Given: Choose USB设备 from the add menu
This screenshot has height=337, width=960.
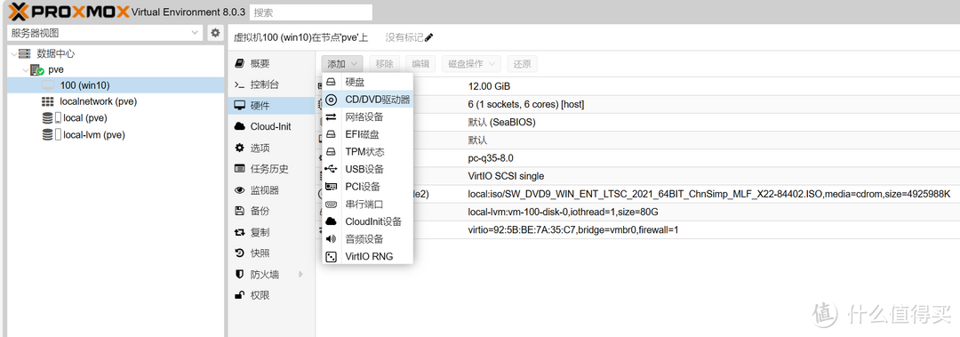Looking at the screenshot, I should (367, 169).
